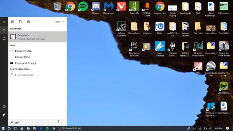Launch the Vivaldi browser shortcut
This screenshot has height=131, width=233.
pos(121,7)
